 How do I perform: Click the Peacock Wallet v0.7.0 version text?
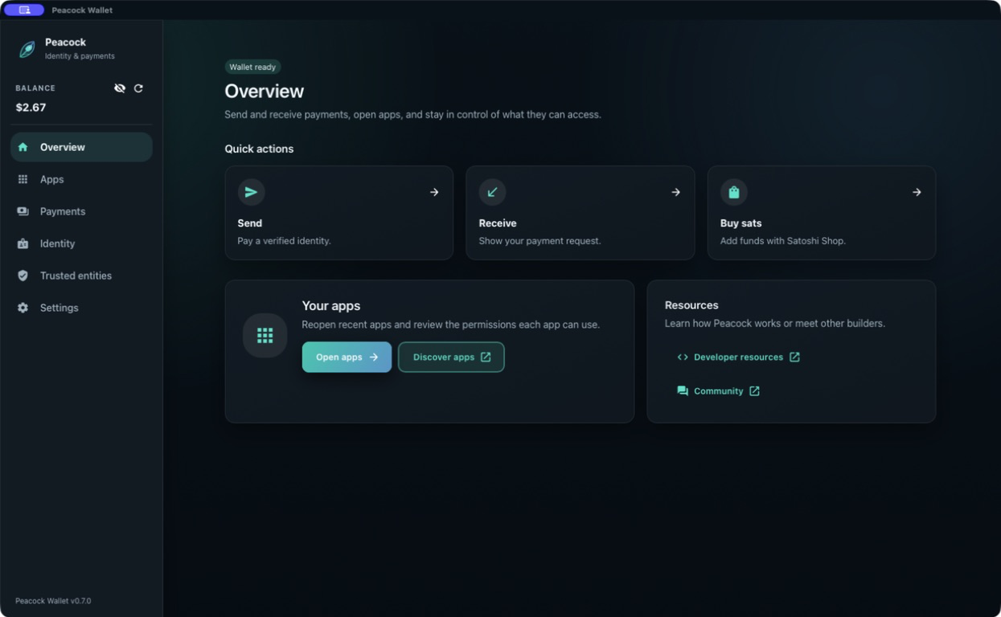point(53,601)
